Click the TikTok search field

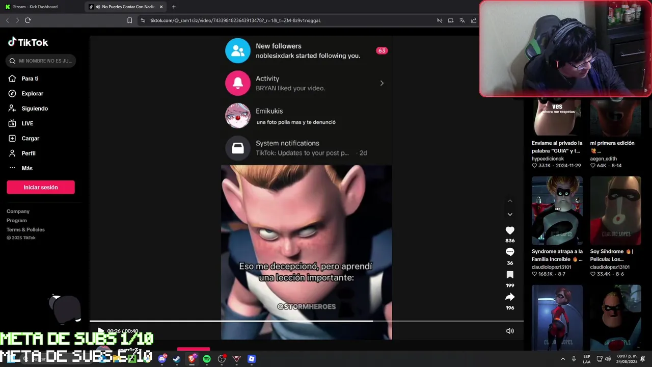[x=41, y=61]
